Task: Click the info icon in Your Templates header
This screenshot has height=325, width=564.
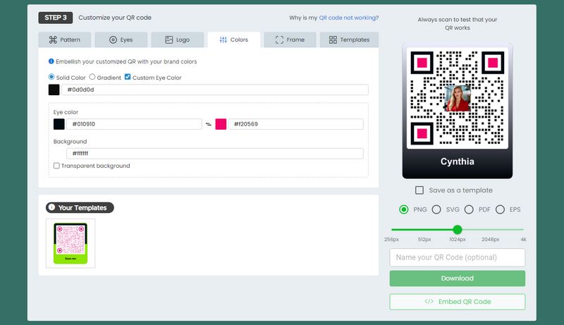Action: click(51, 208)
